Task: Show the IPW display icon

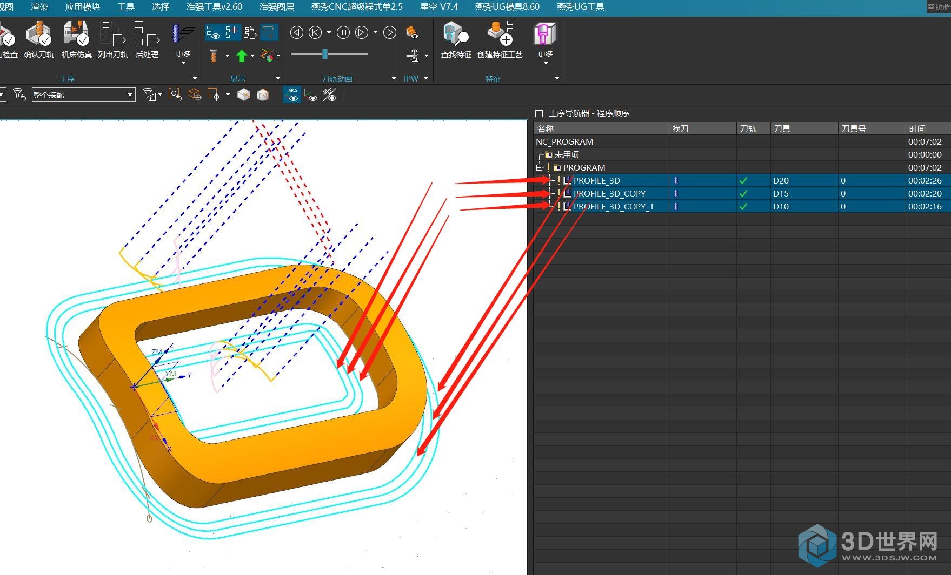Action: click(x=412, y=33)
